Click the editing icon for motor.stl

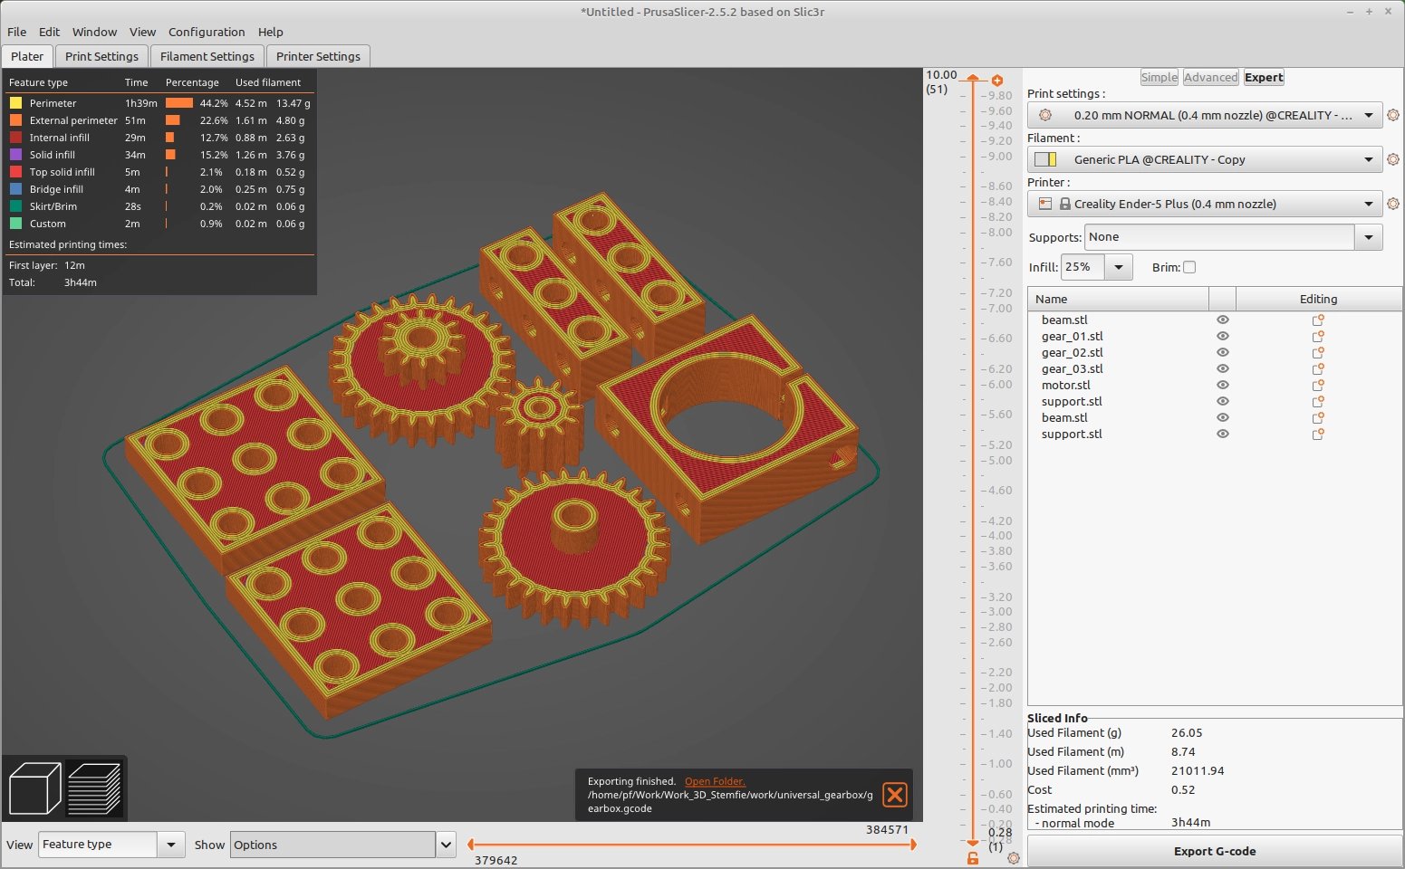(1318, 385)
